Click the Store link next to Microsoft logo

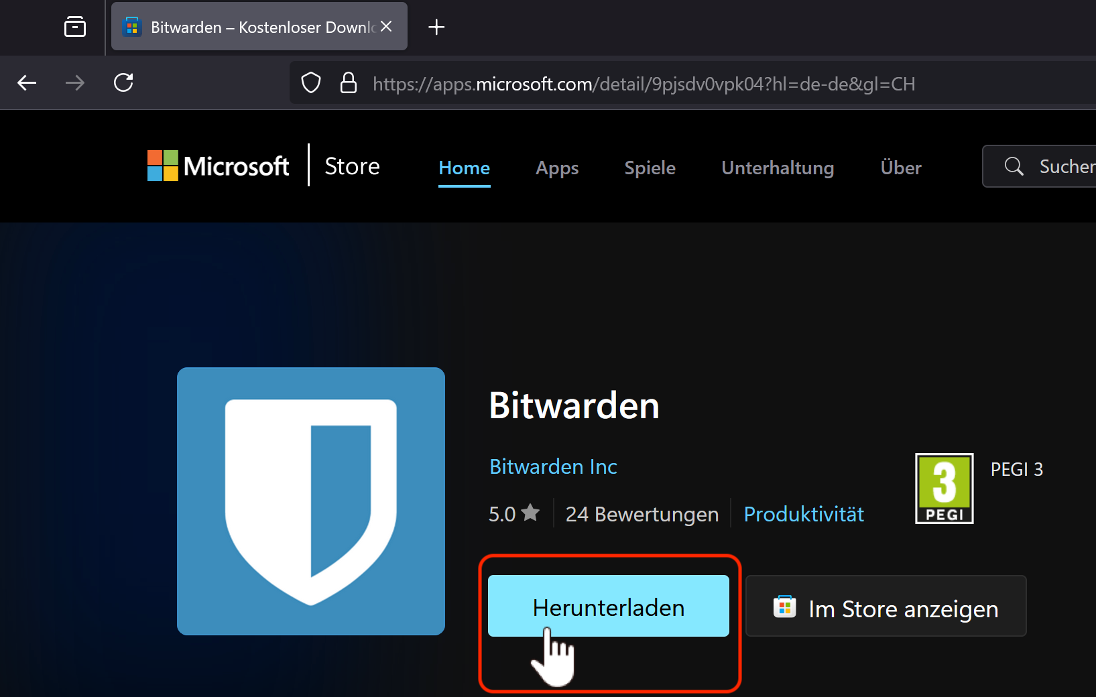pyautogui.click(x=352, y=166)
